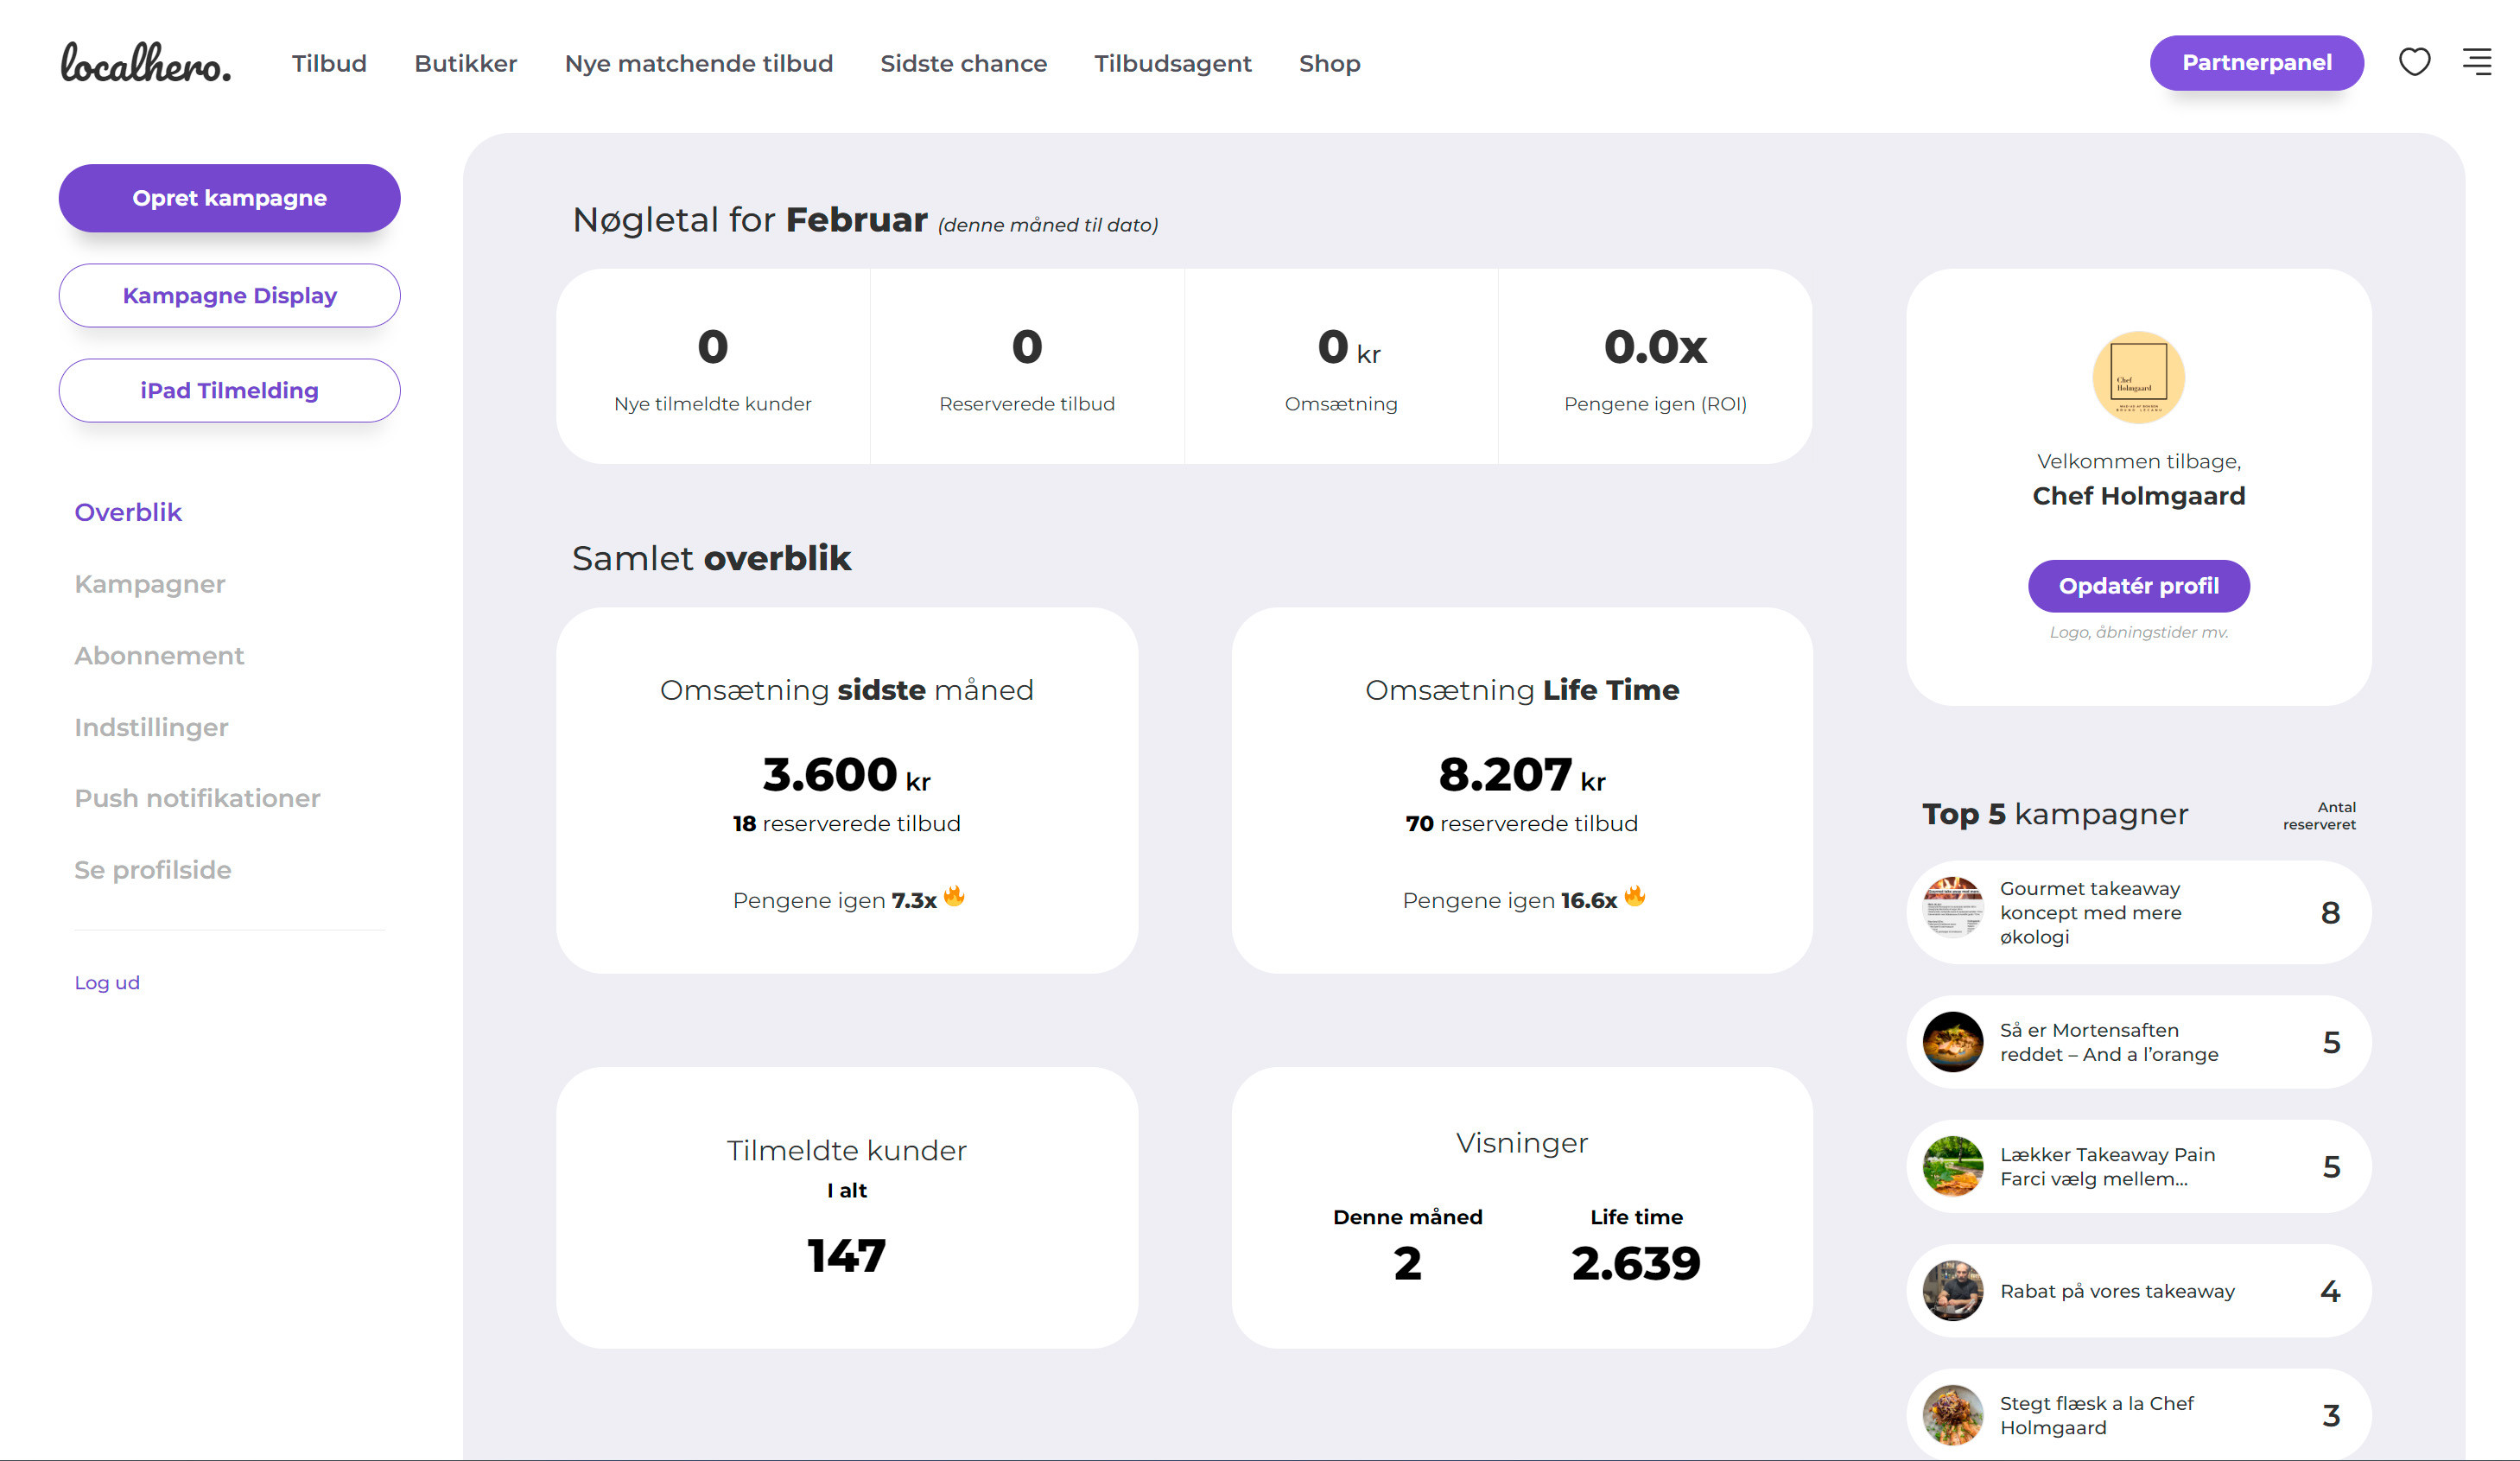The width and height of the screenshot is (2520, 1461).
Task: Click the Chef Holmgaard profile avatar
Action: [2138, 377]
